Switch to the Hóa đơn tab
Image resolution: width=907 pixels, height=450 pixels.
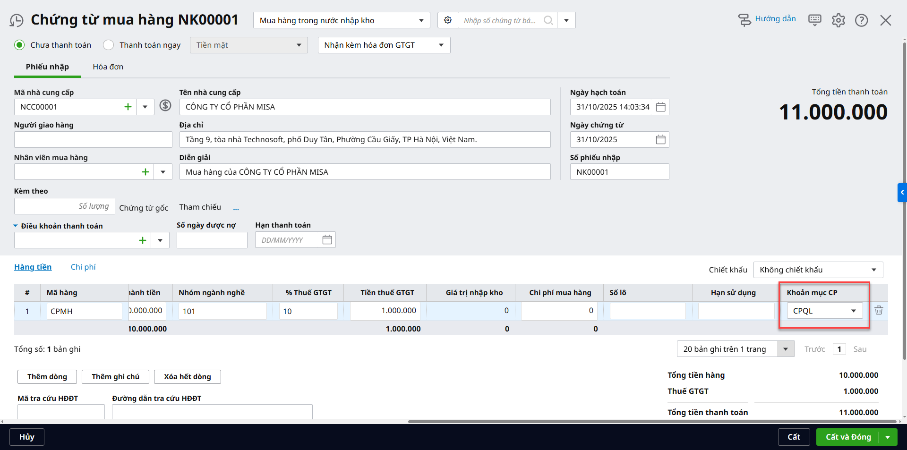click(108, 67)
